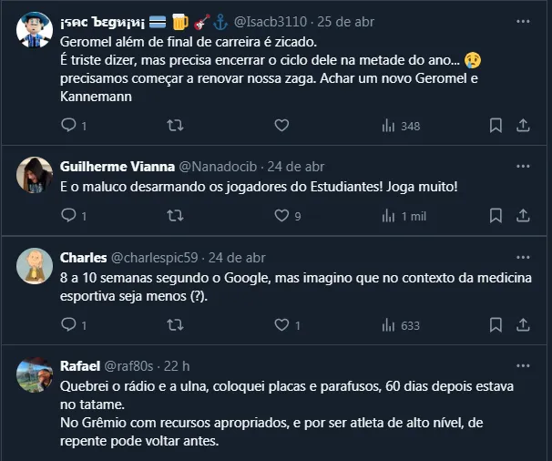Reply to Charles's tweet about Google
552x461 pixels.
click(68, 325)
